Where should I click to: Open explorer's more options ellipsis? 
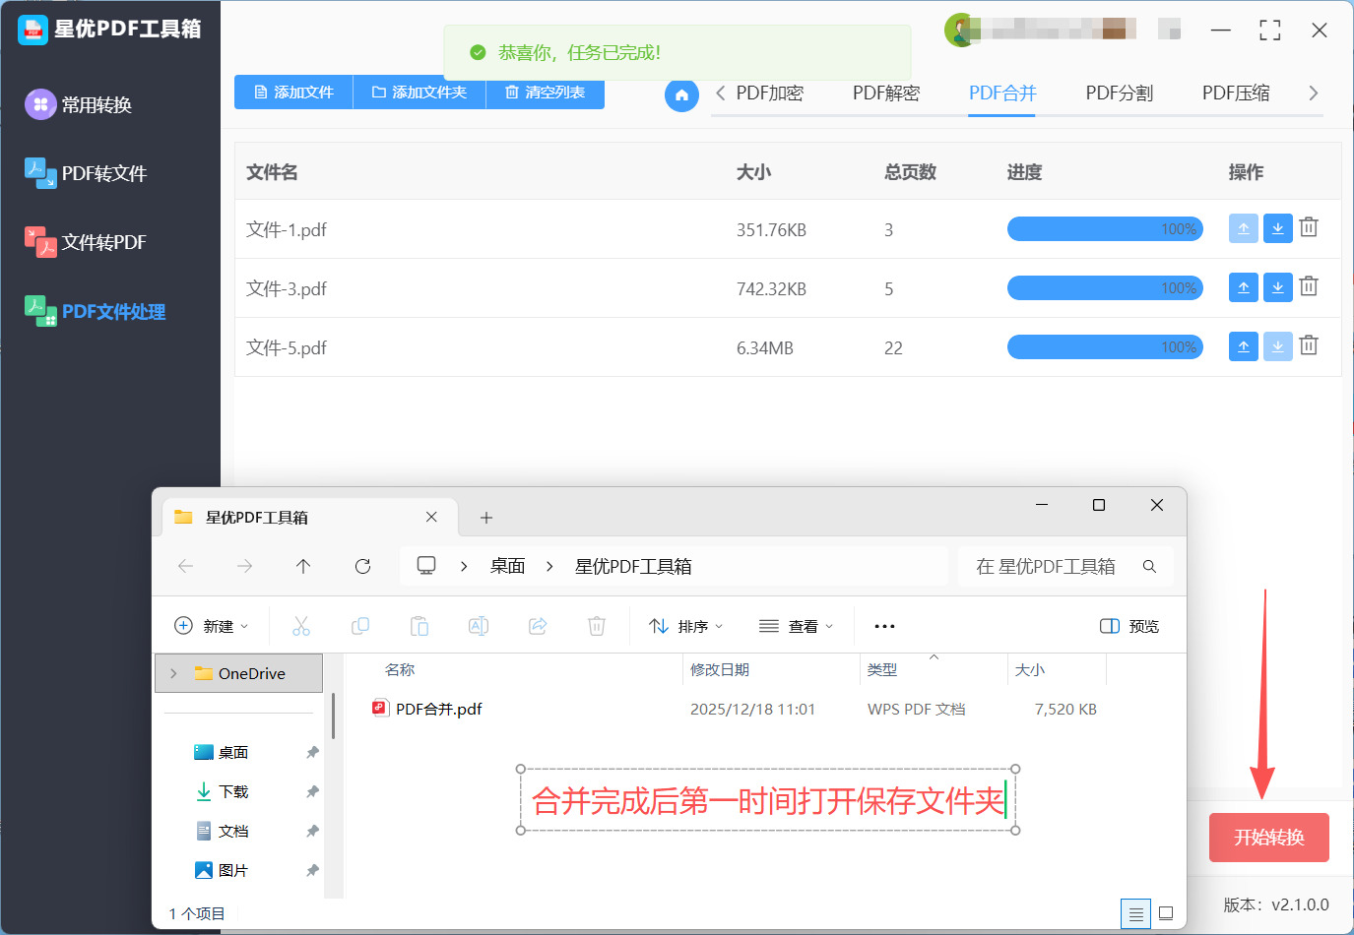point(884,626)
